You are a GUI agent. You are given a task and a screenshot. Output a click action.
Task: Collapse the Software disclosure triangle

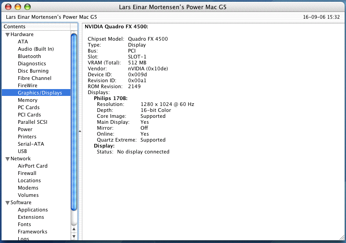pos(7,203)
